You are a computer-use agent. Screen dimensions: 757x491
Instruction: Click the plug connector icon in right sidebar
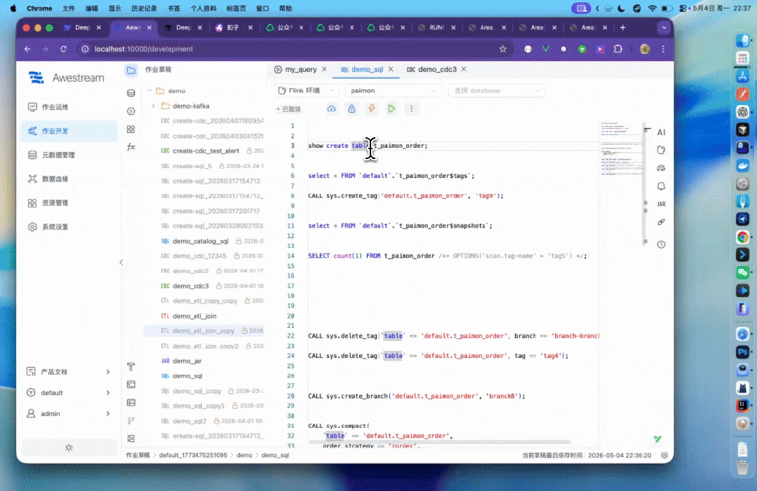[x=661, y=222]
